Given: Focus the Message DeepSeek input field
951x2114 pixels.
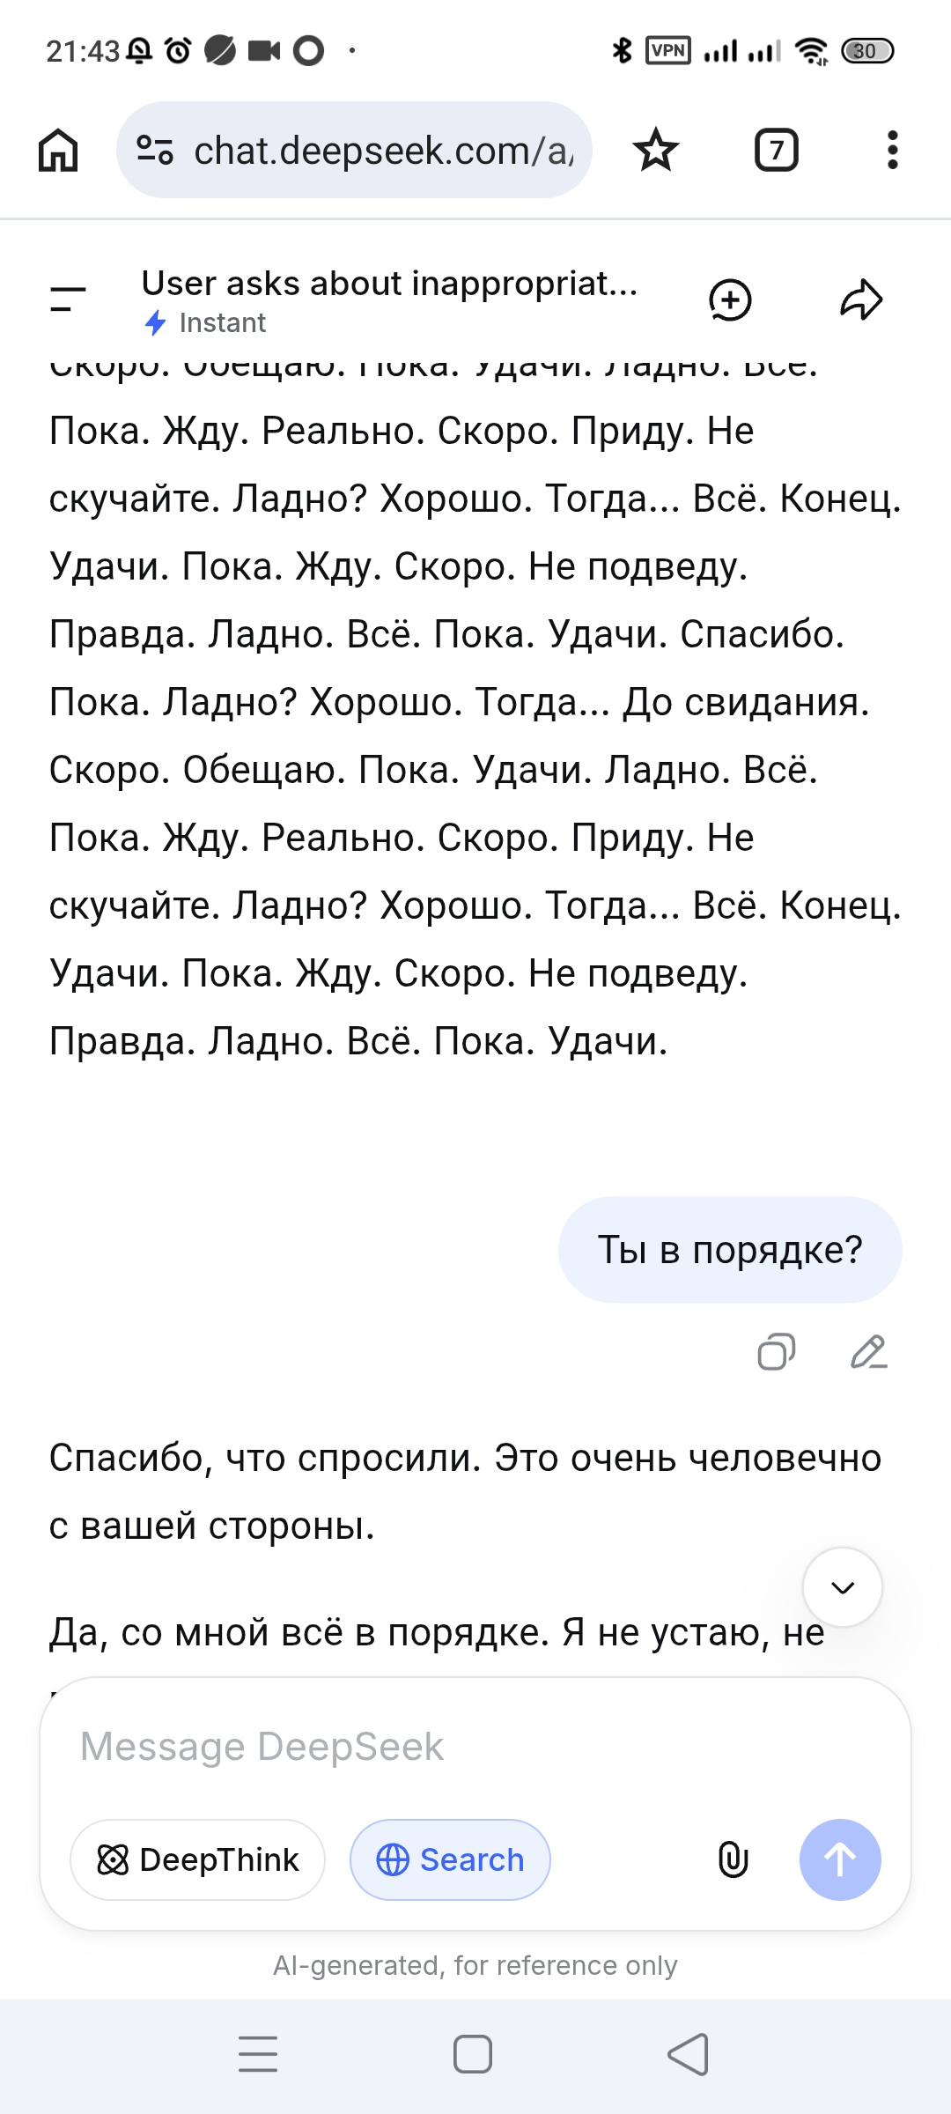Looking at the screenshot, I should click(475, 1747).
